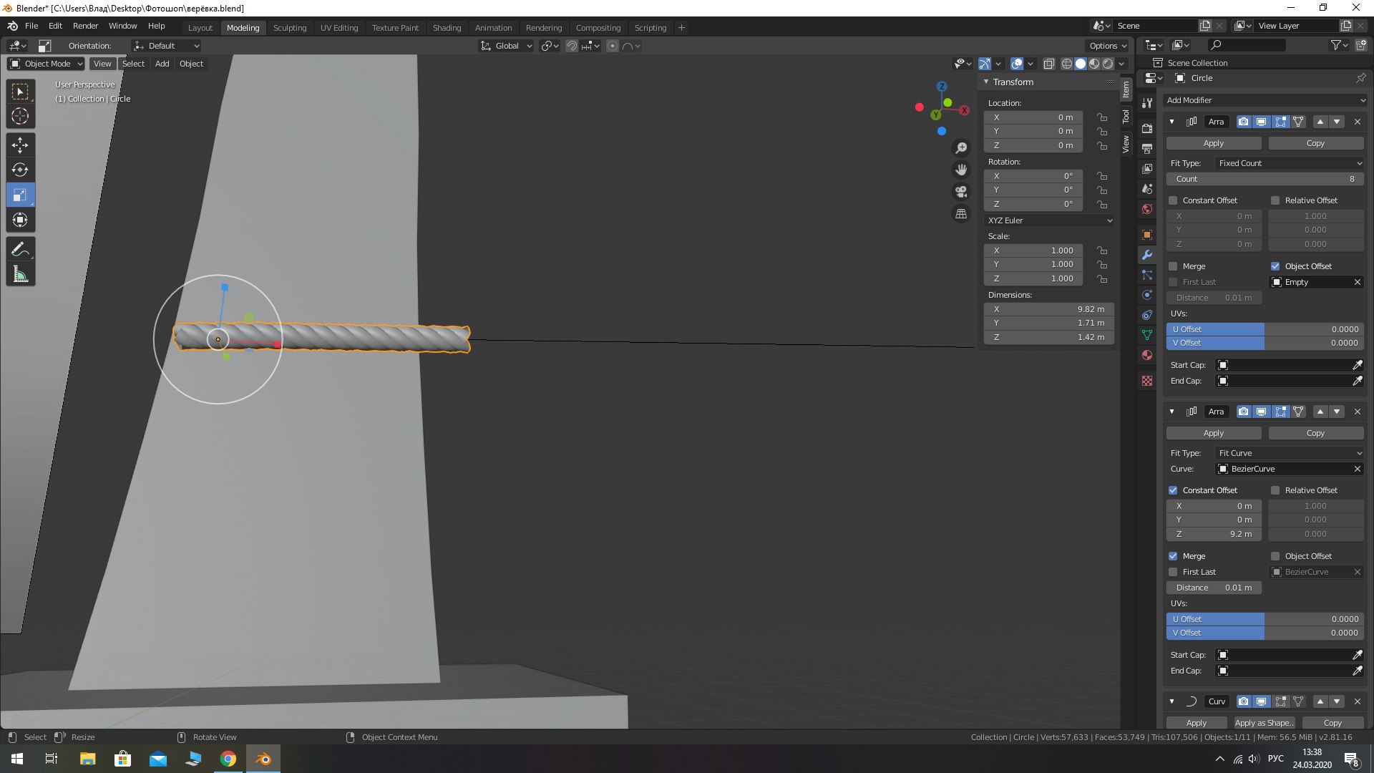Collapse the Transform panel

[986, 82]
